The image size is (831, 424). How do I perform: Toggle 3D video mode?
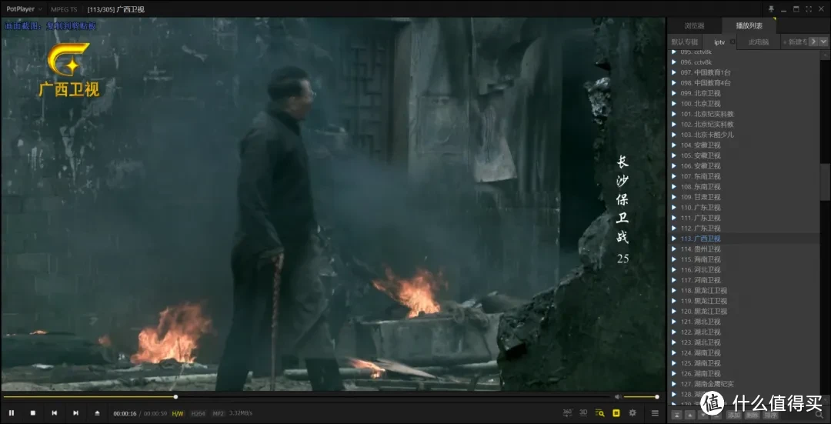583,412
